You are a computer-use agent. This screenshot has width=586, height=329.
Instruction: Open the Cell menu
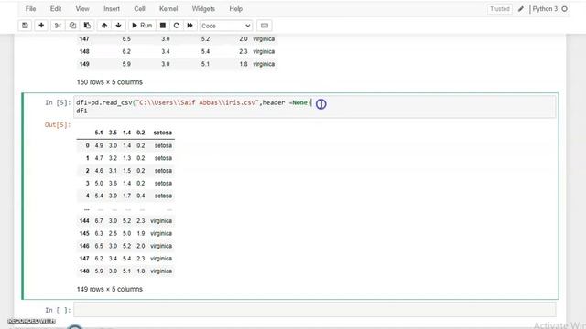(139, 9)
